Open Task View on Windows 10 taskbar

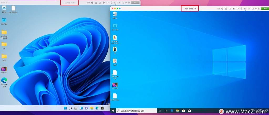point(166,111)
